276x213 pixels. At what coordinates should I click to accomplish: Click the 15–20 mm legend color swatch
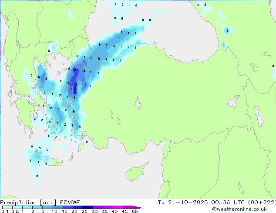pos(68,207)
